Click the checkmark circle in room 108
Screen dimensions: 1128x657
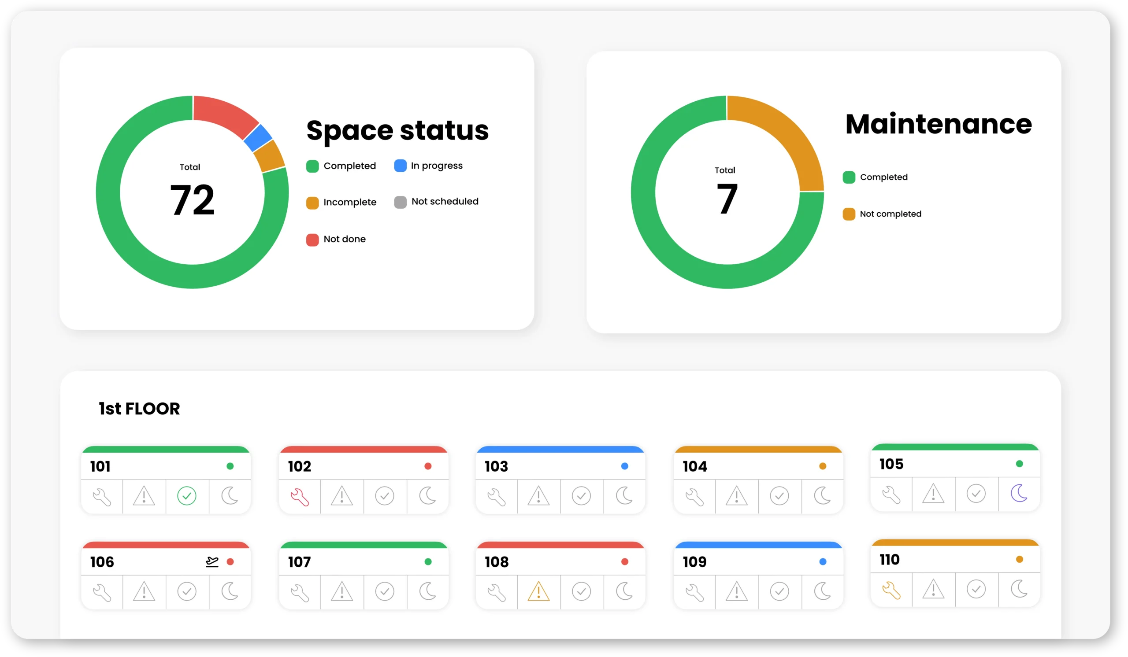click(581, 591)
